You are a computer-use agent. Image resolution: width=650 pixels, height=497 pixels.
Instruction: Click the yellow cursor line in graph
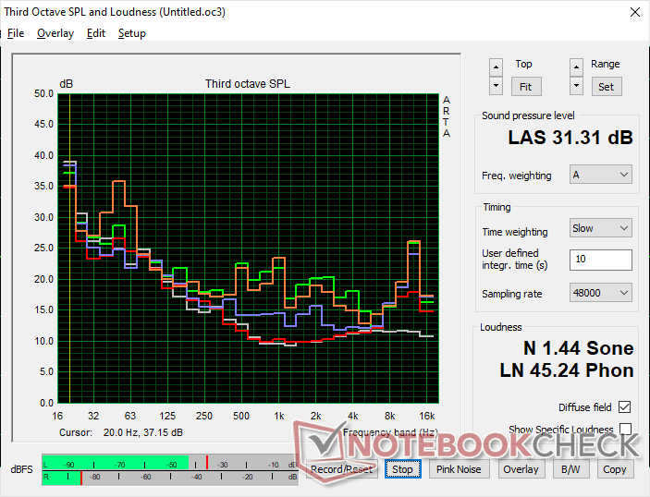coord(69,248)
